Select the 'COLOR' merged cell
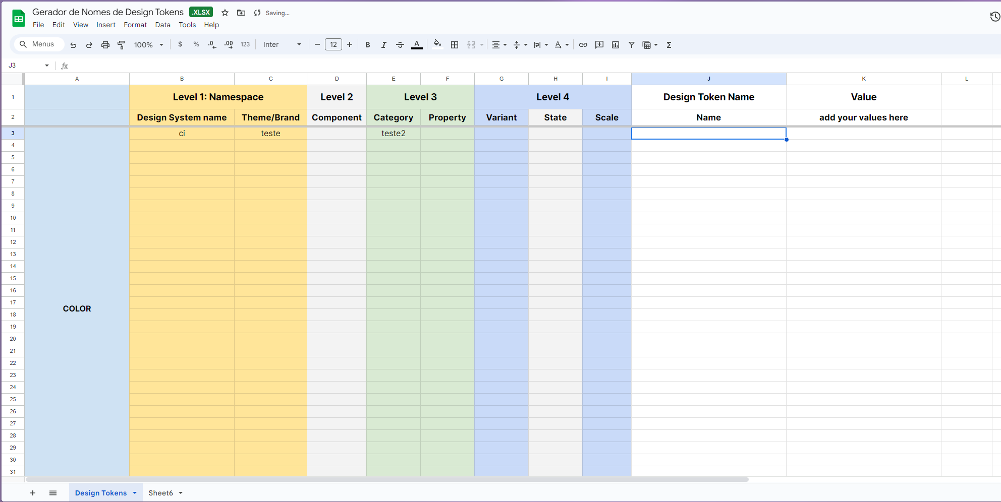 [x=77, y=308]
